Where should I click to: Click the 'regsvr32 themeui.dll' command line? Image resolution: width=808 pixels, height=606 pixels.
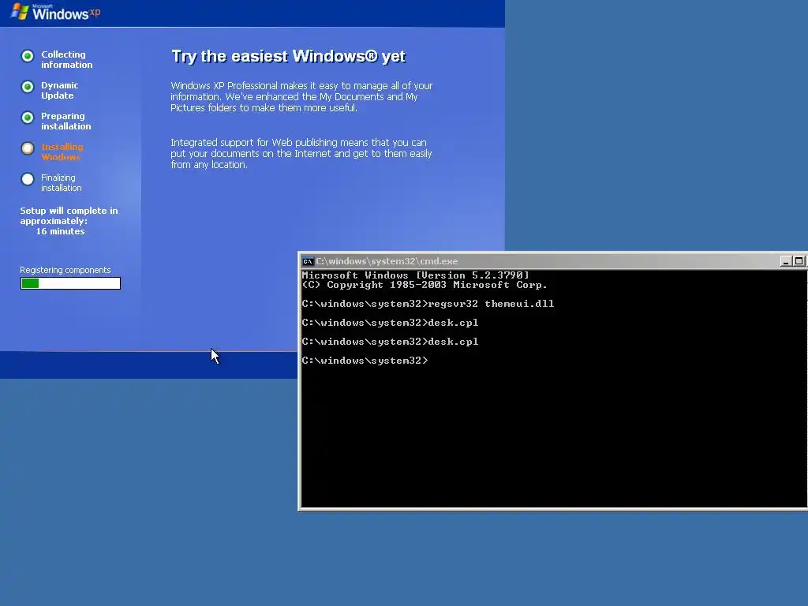pos(428,304)
